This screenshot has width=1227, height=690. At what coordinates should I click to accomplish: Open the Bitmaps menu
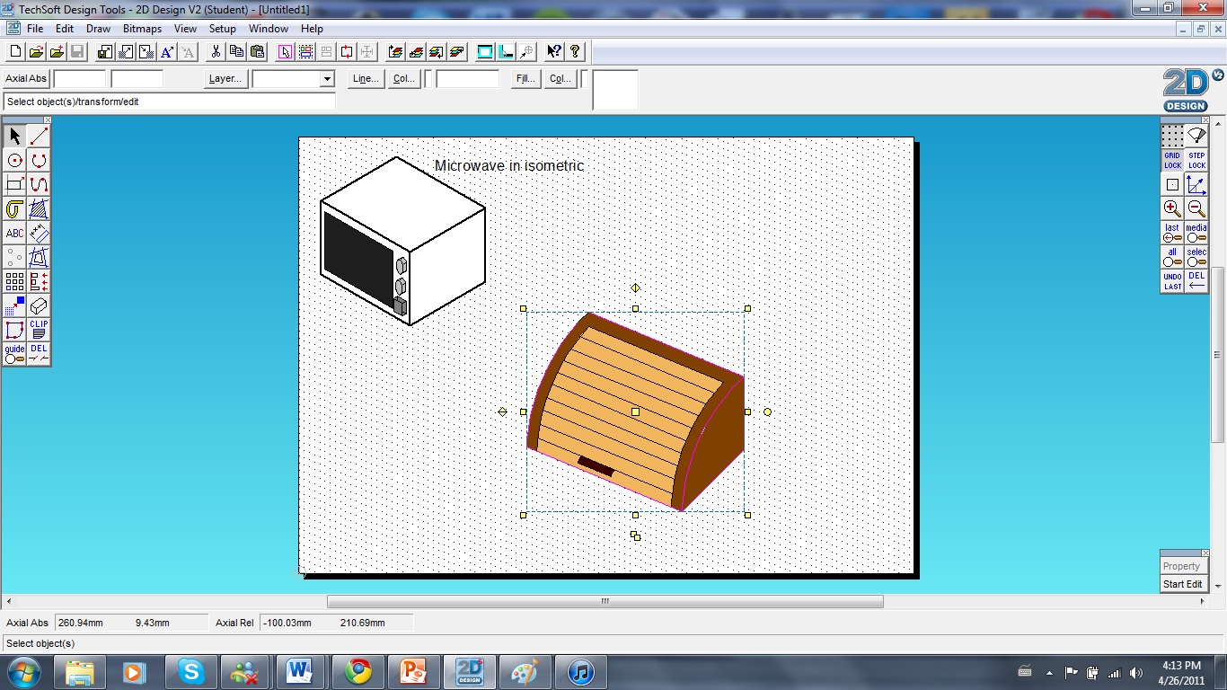click(142, 28)
